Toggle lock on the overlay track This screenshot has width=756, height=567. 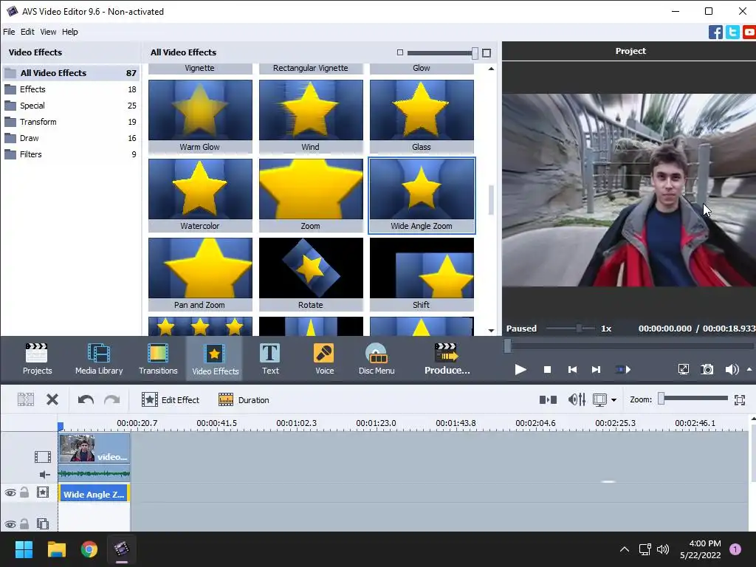pyautogui.click(x=24, y=523)
